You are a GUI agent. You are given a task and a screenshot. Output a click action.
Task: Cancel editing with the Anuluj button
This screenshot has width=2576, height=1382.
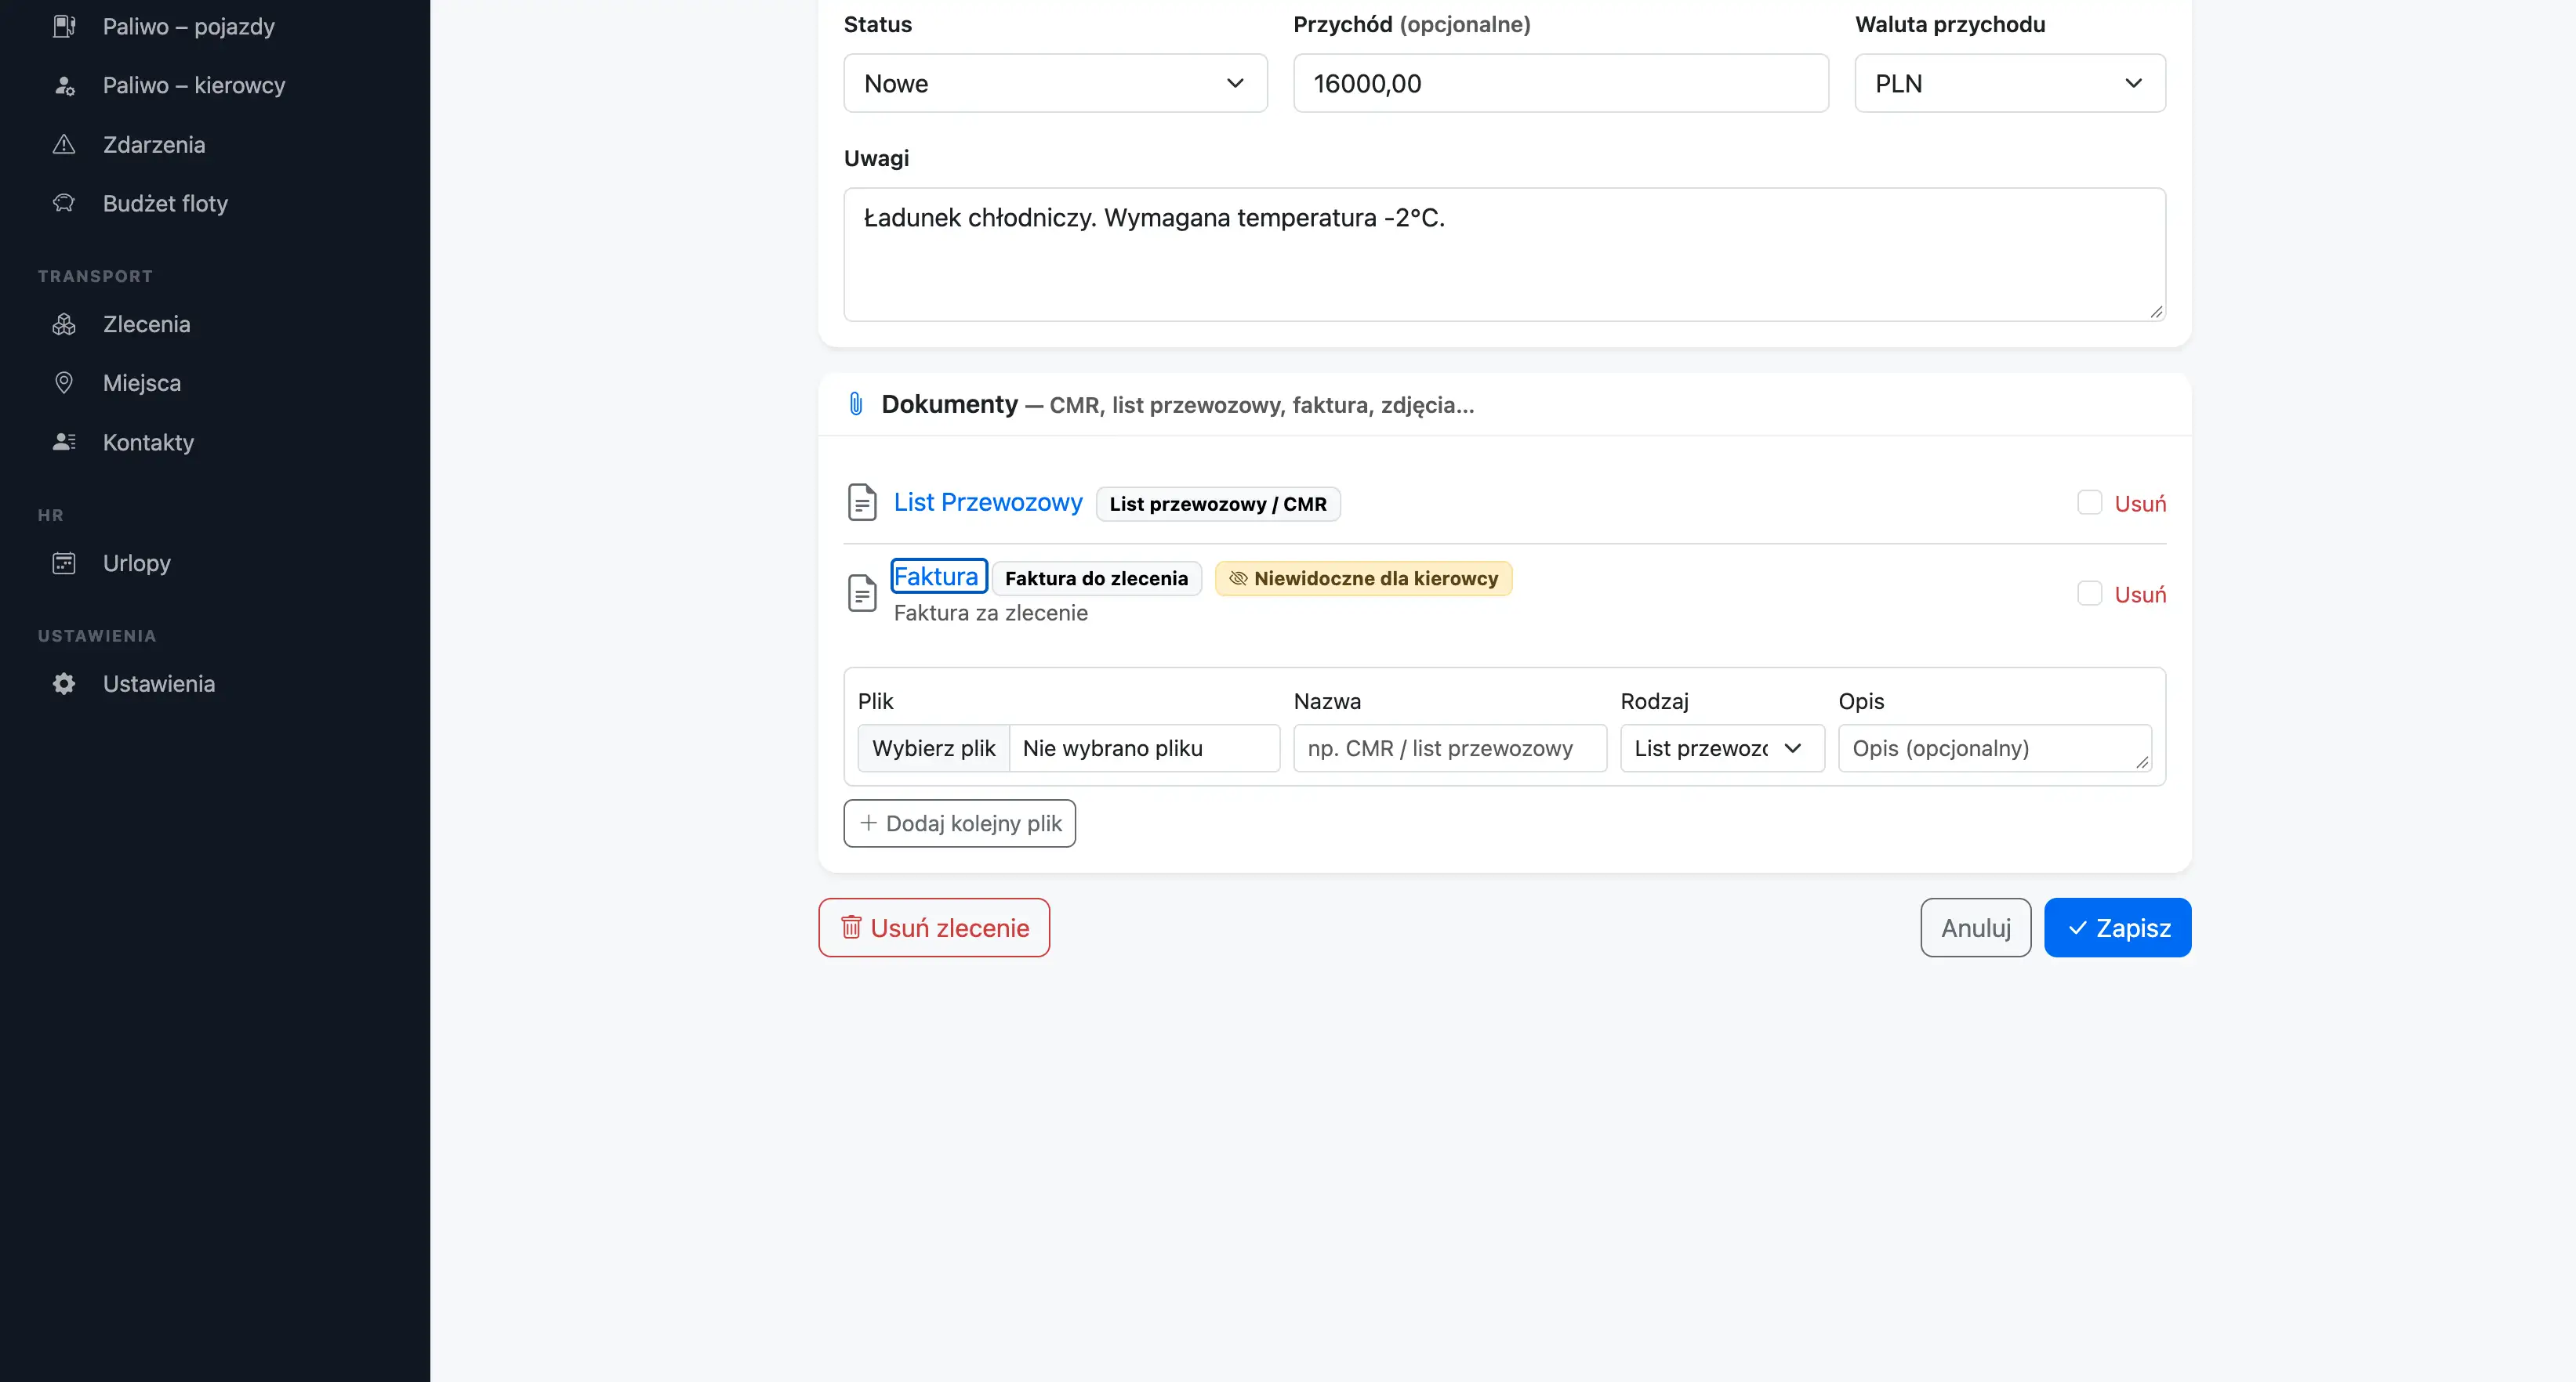[1975, 928]
